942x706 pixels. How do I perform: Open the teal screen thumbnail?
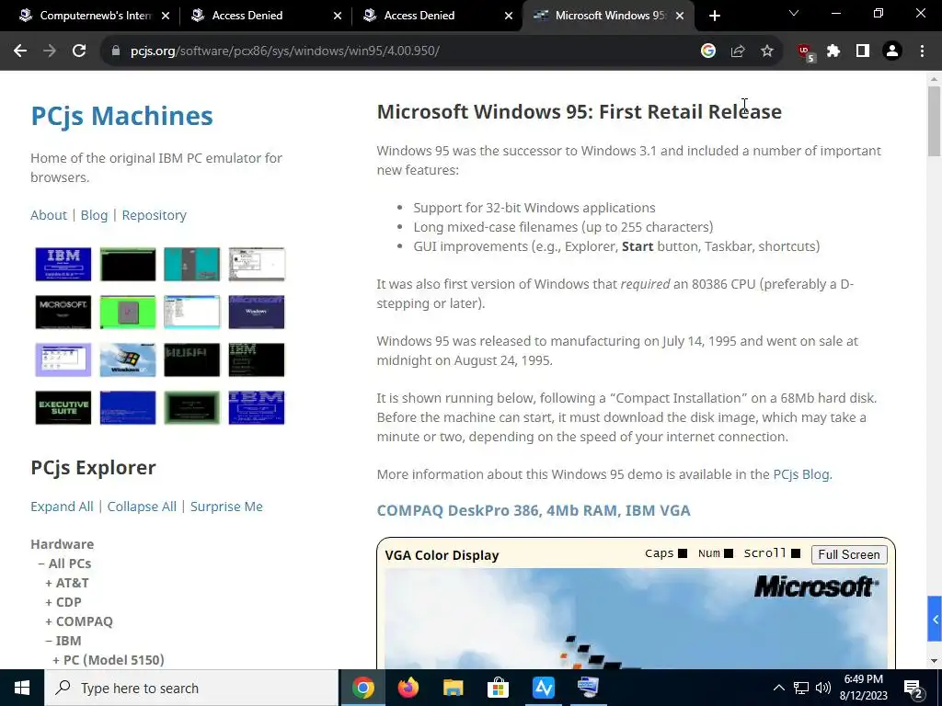(191, 264)
